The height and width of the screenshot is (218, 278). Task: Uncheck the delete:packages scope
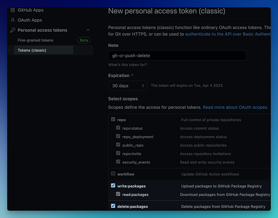pos(113,206)
